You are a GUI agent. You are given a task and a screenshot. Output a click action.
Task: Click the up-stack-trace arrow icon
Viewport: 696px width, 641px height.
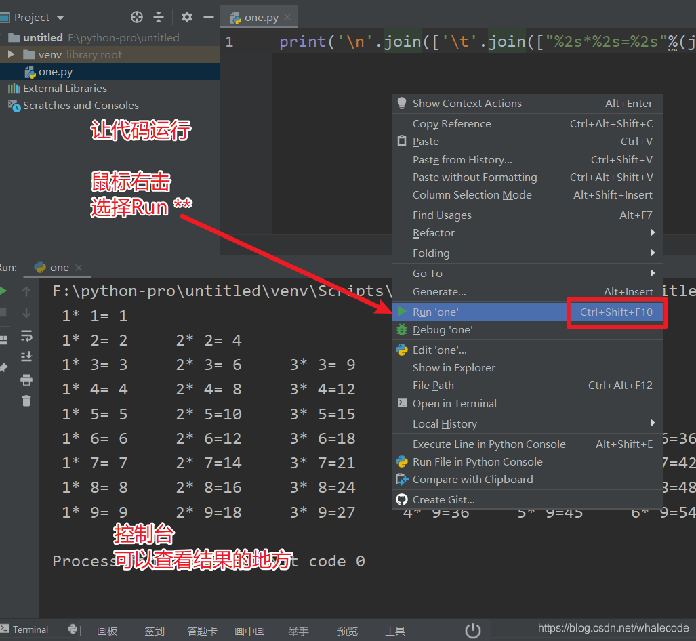pyautogui.click(x=26, y=291)
